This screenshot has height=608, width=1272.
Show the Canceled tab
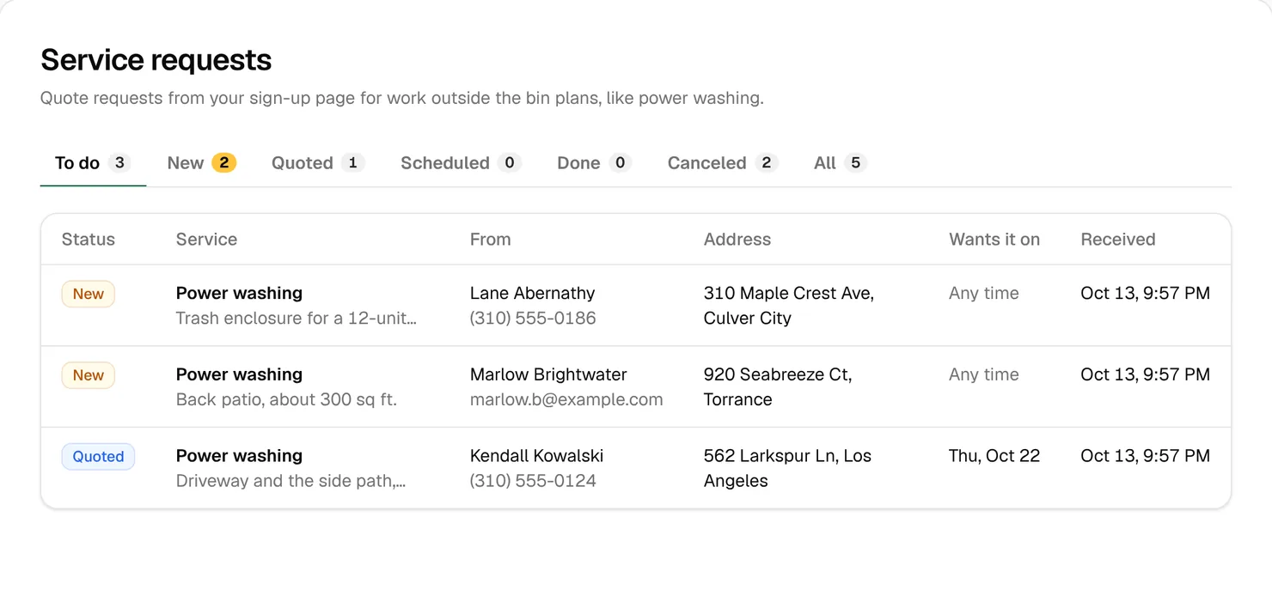pyautogui.click(x=723, y=163)
